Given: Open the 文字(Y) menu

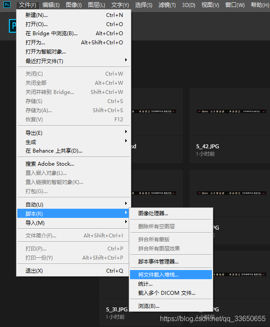Looking at the screenshot, I should coord(120,5).
